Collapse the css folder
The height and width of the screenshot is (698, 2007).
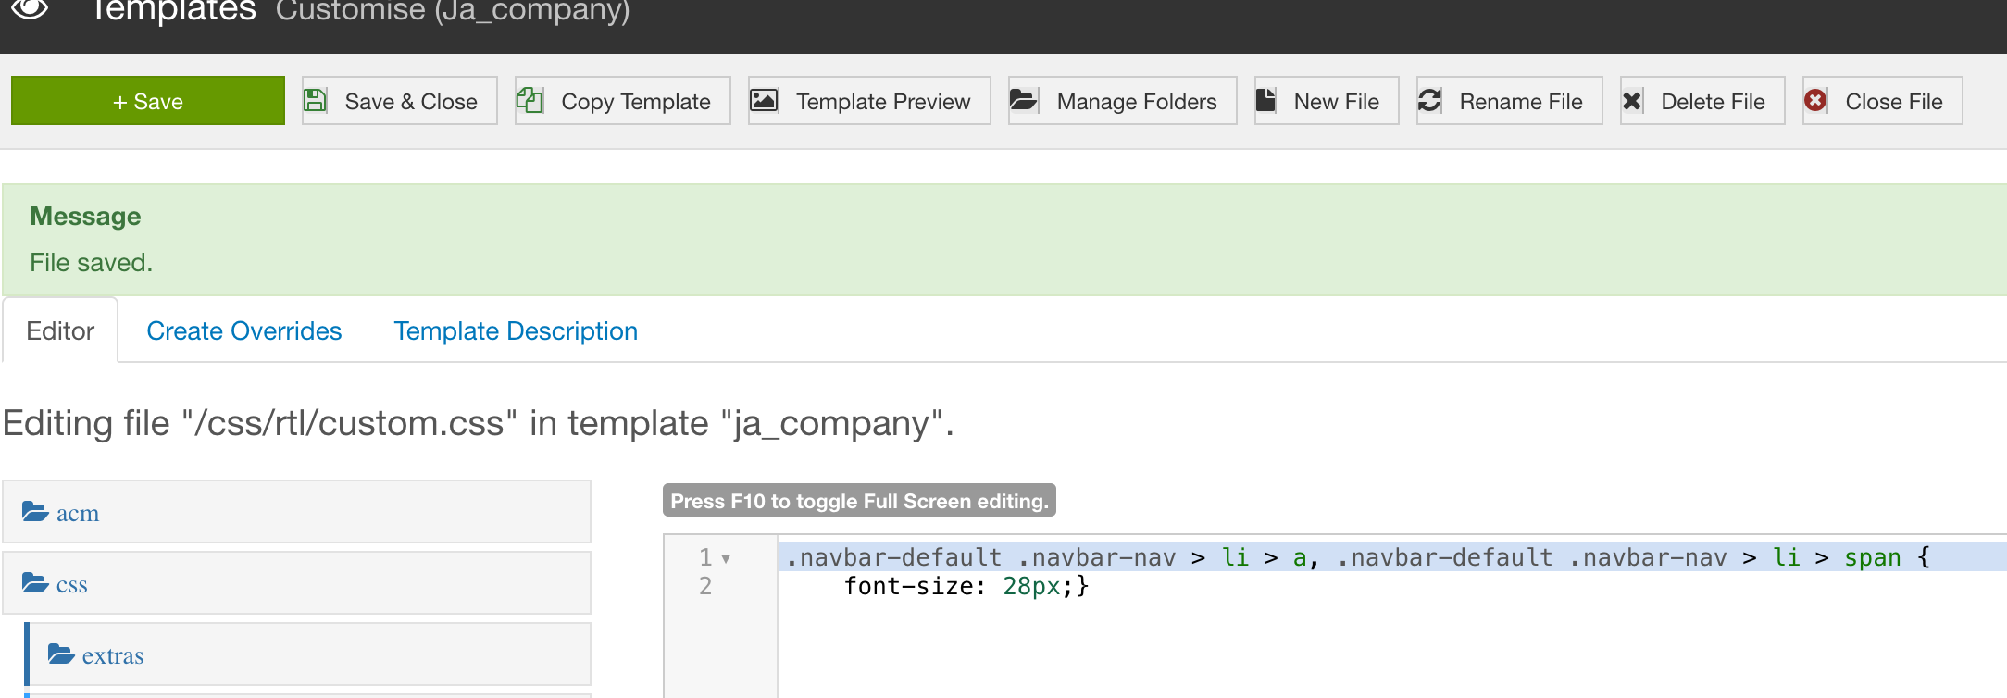[x=71, y=585]
